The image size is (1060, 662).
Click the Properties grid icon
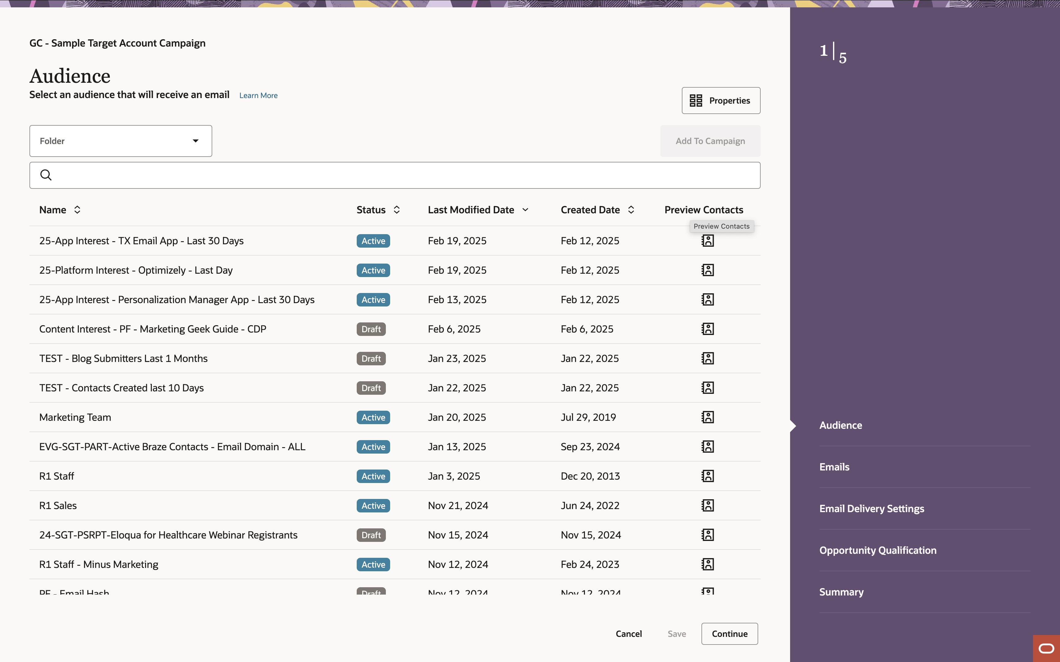(x=696, y=100)
